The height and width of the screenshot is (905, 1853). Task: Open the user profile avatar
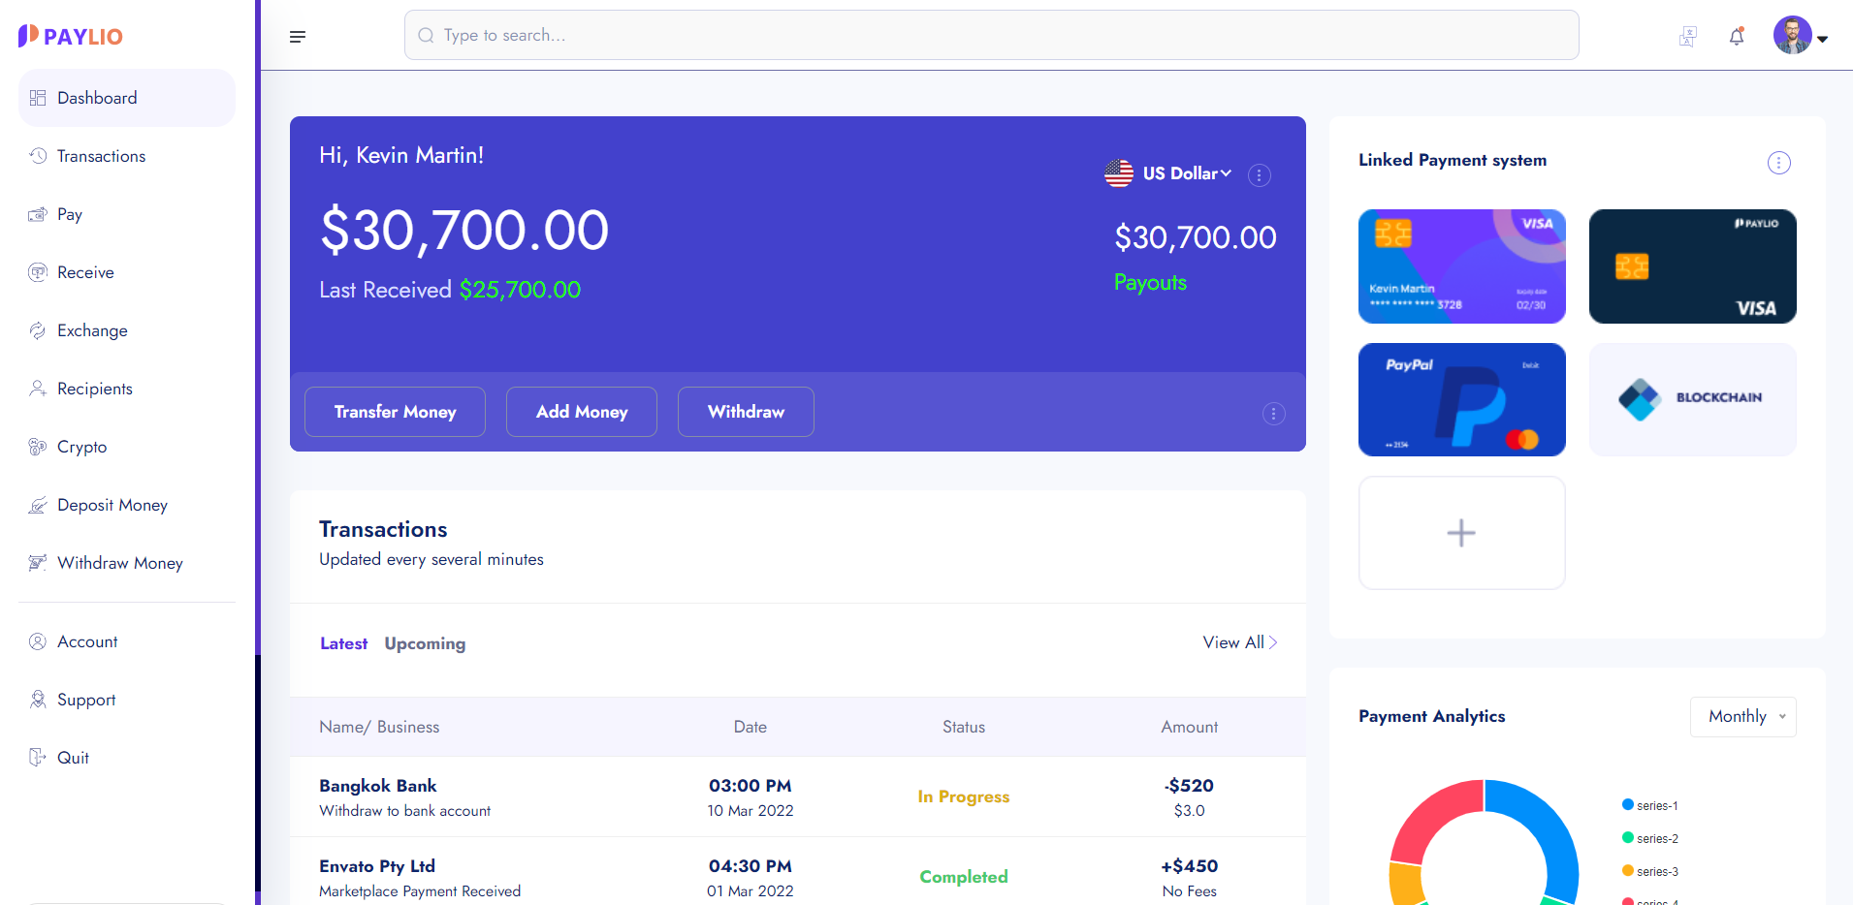click(1792, 35)
